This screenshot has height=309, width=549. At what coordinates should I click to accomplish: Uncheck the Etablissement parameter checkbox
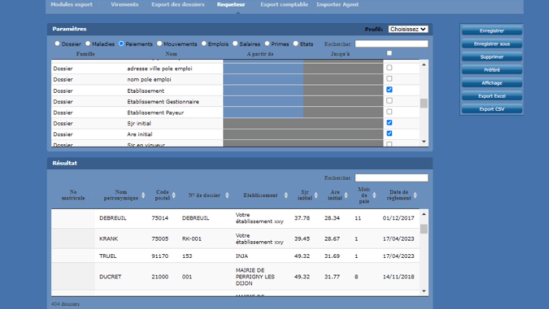coord(389,90)
